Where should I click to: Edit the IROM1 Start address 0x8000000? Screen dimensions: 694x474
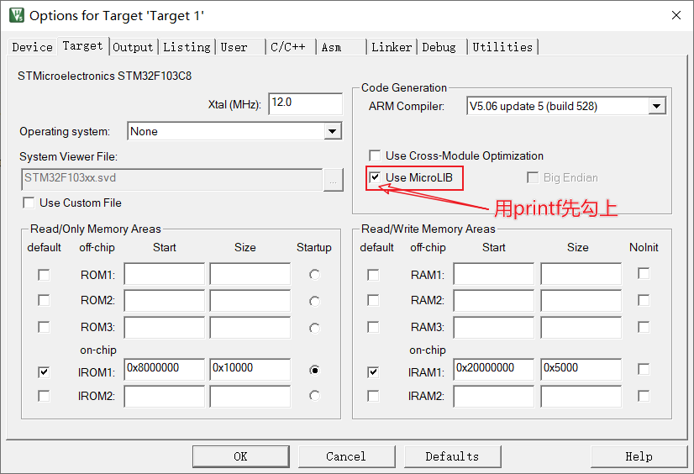164,369
